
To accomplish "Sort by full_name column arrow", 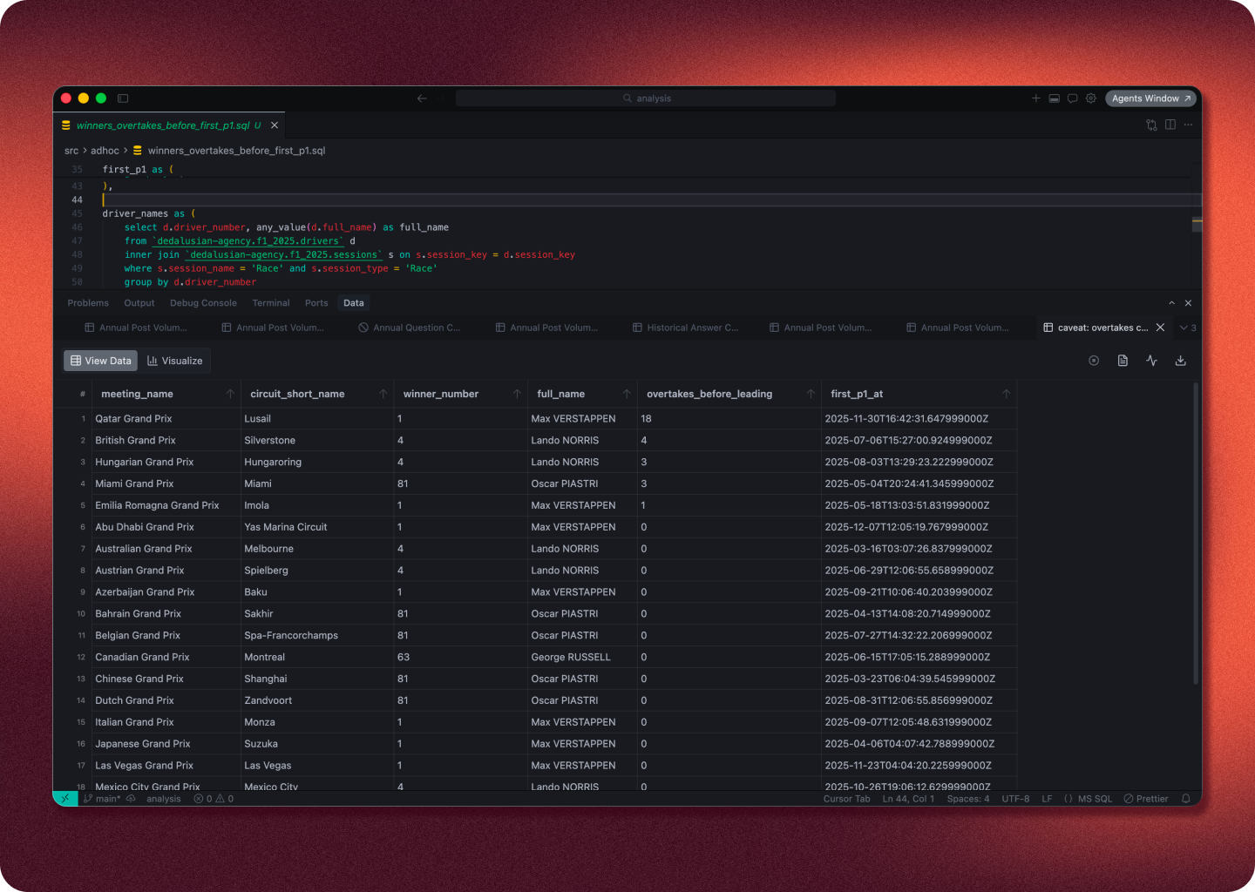I will point(626,394).
